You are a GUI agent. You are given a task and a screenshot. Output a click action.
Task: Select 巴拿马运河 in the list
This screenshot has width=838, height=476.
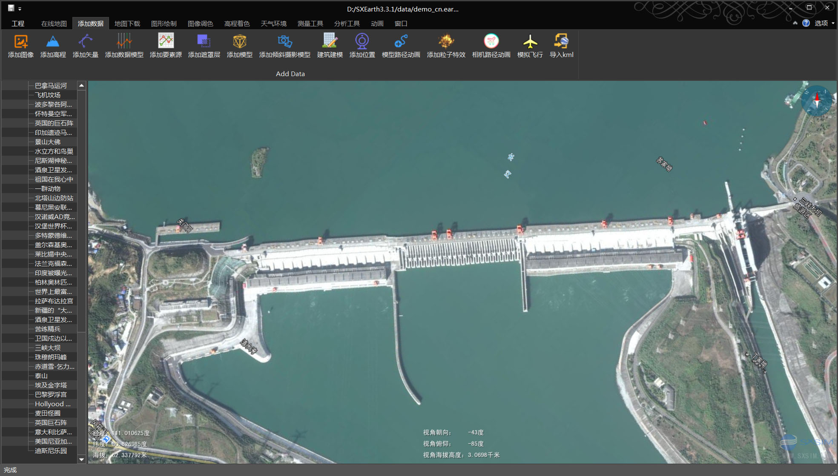pos(51,86)
